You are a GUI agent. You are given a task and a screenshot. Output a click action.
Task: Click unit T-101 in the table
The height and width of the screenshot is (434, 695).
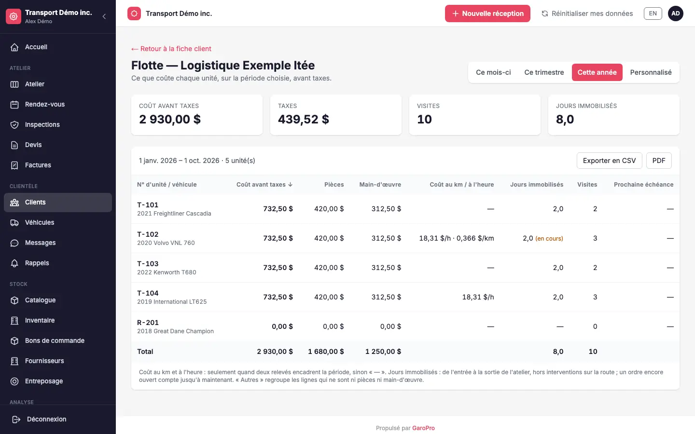(x=148, y=205)
